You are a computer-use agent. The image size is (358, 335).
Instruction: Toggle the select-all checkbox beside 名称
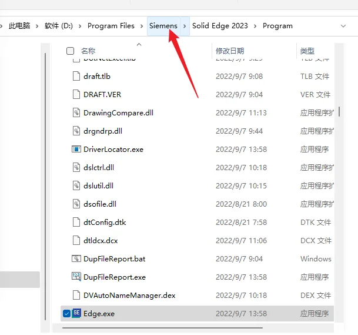70,51
